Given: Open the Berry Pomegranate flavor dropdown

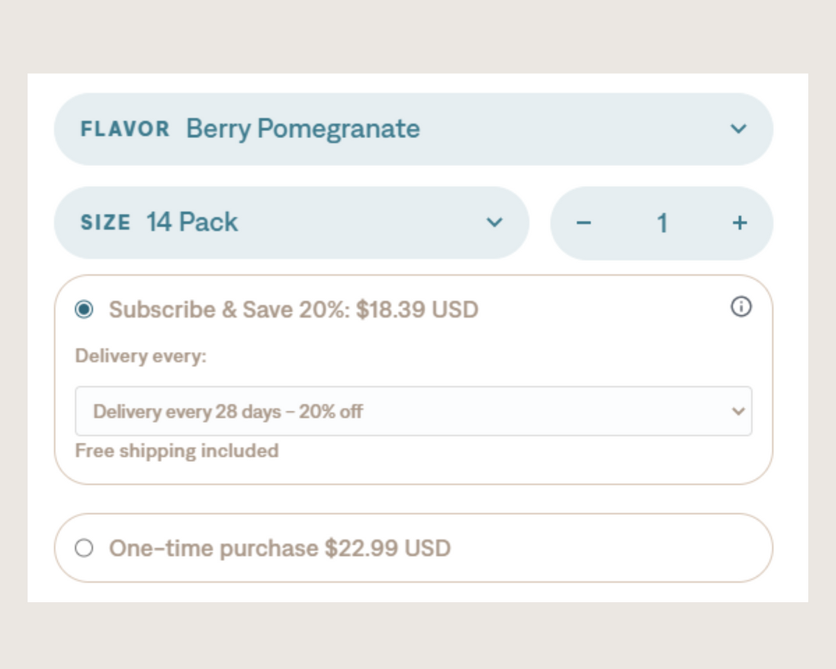Looking at the screenshot, I should pos(413,129).
